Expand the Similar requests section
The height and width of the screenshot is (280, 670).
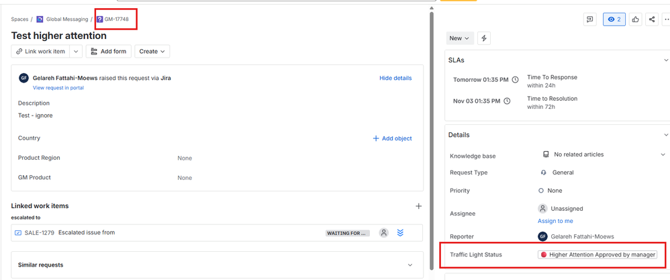coord(410,265)
